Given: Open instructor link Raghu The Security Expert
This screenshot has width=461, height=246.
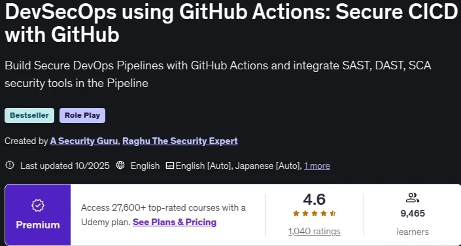Looking at the screenshot, I should pos(180,141).
